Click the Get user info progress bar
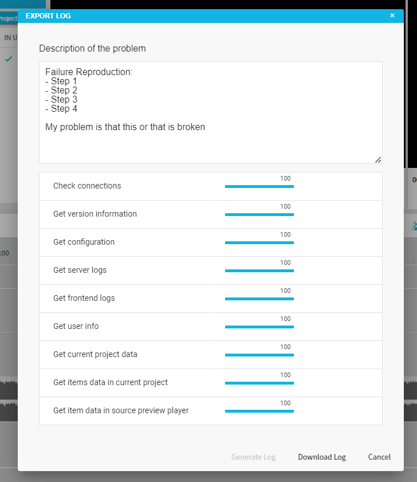 [x=259, y=327]
